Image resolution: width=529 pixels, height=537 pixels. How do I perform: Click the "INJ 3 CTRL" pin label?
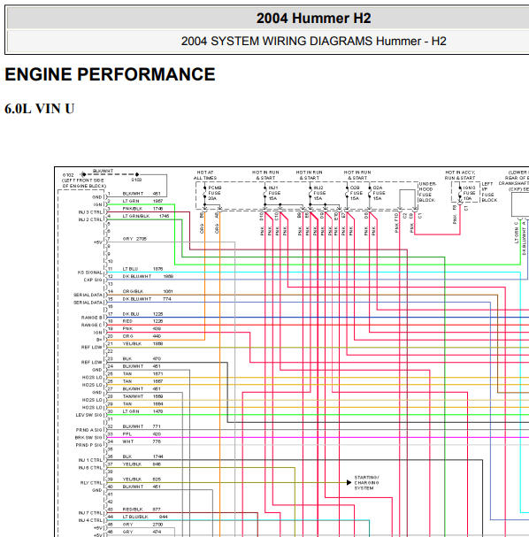coord(90,212)
